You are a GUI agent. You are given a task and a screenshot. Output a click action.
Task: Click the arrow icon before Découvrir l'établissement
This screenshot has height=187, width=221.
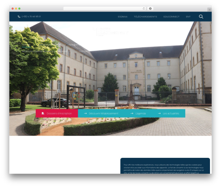[x=85, y=113]
